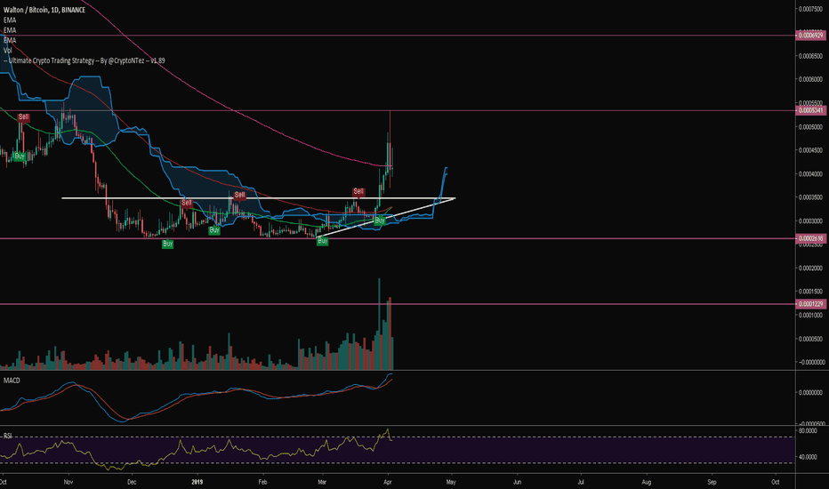829x489 pixels.
Task: Select the Walton / Bitcoin symbol title
Action: [x=44, y=10]
